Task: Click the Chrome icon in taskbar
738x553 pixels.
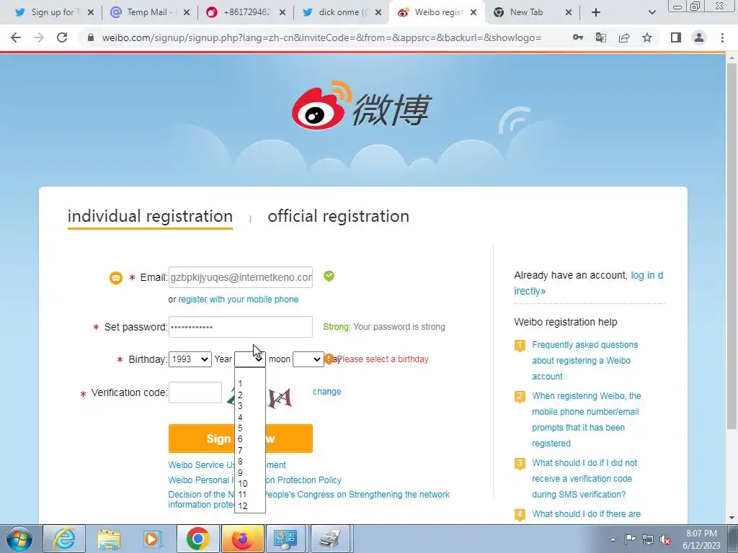Action: (x=197, y=539)
